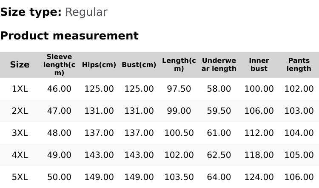Click the Product measurement heading

point(69,36)
